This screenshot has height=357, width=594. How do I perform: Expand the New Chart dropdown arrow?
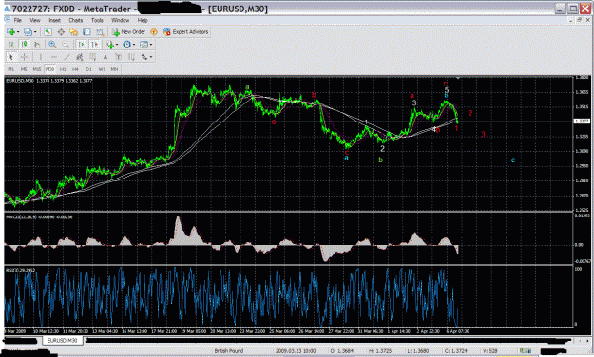tap(18, 32)
